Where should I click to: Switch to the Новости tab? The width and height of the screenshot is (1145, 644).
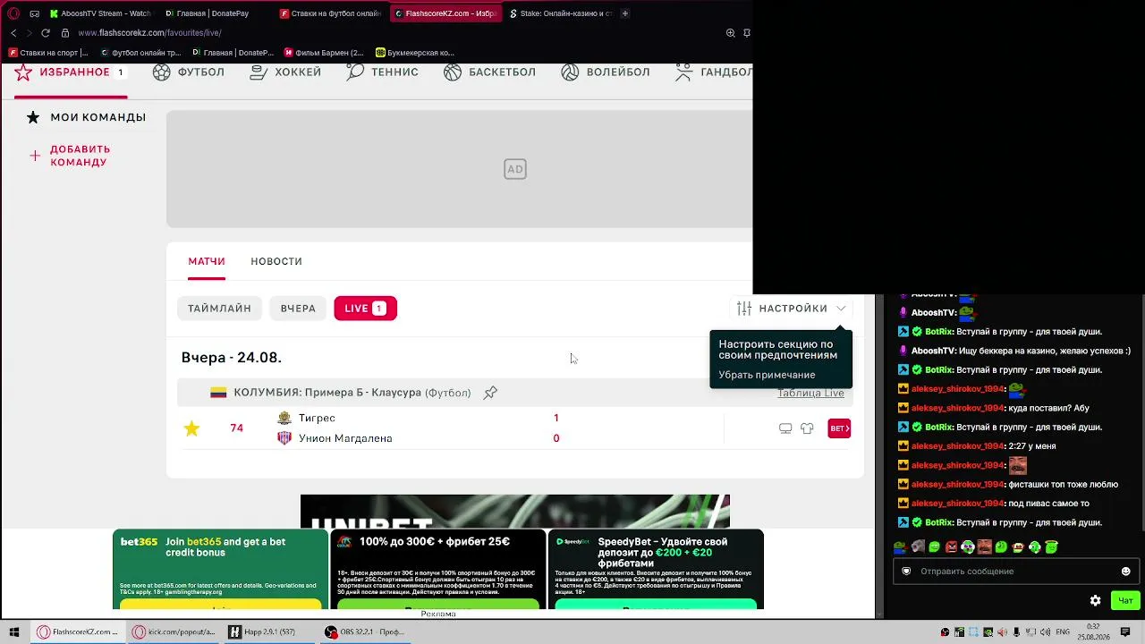276,261
